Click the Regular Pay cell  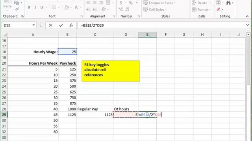click(x=95, y=109)
